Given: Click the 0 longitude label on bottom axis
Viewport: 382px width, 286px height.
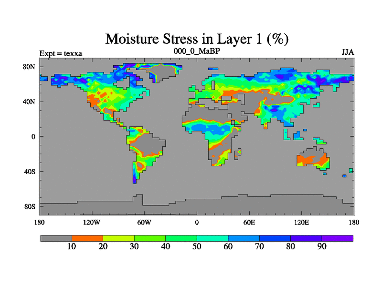Looking at the screenshot, I should point(197,222).
